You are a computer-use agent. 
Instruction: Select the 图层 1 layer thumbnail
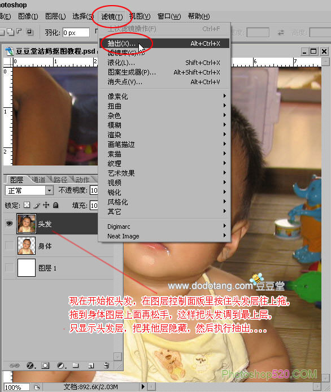27,268
